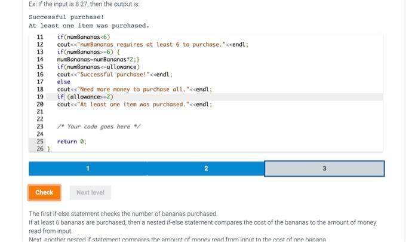The image size is (418, 242).
Task: Select level 1 in the progress bar
Action: pyautogui.click(x=88, y=169)
